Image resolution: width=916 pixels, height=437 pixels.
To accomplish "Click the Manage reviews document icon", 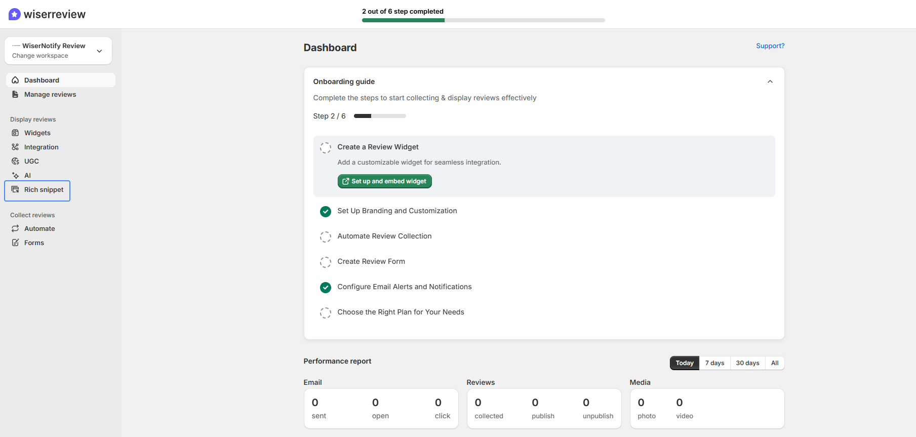I will (15, 94).
